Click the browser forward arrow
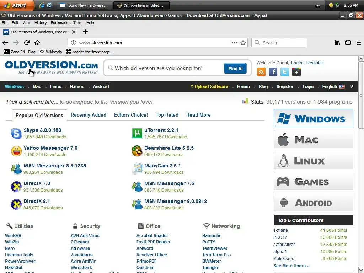Viewport: 364px width, 273px height. (x=16, y=43)
